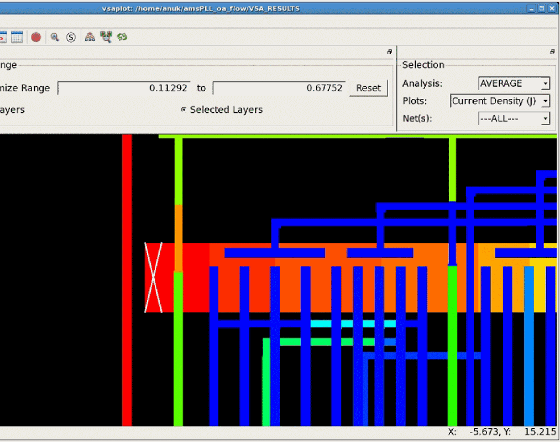Click the hierarchy search icon

click(106, 37)
